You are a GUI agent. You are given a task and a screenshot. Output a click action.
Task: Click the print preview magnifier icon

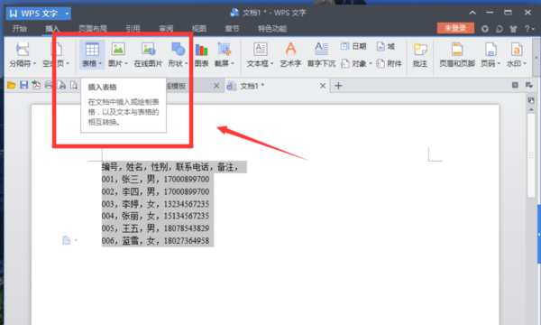click(74, 85)
